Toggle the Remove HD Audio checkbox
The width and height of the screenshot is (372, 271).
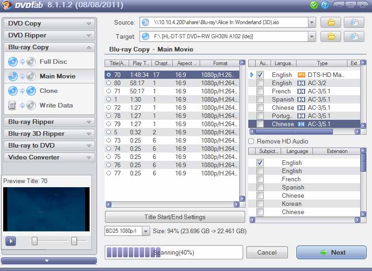point(251,141)
